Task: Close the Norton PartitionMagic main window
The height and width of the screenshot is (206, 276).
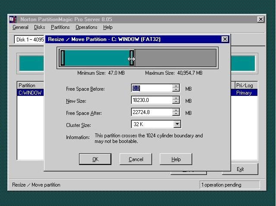Action: [261, 19]
